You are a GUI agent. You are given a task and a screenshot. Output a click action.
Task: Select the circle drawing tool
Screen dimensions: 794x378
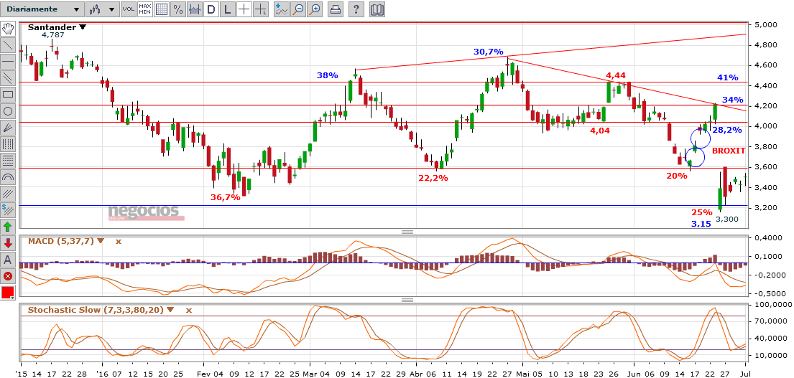(x=8, y=110)
